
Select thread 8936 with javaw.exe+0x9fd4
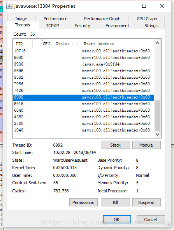tap(84, 64)
